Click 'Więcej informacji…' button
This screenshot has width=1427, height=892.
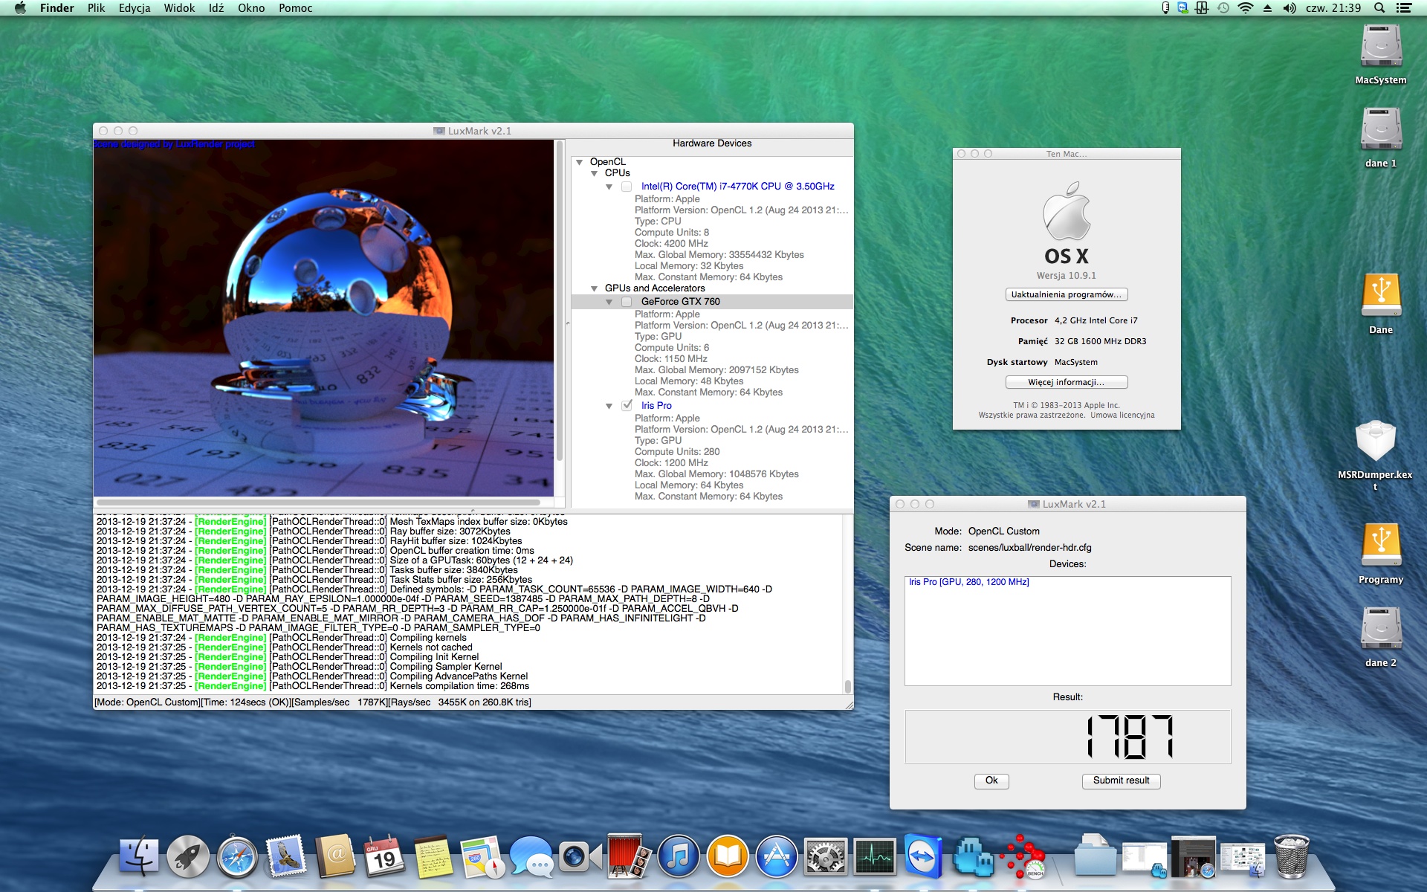[1067, 382]
